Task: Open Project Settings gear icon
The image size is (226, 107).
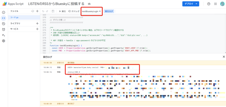Action: [4, 41]
